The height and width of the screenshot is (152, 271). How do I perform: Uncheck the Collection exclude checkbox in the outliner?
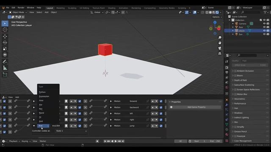pos(261,20)
